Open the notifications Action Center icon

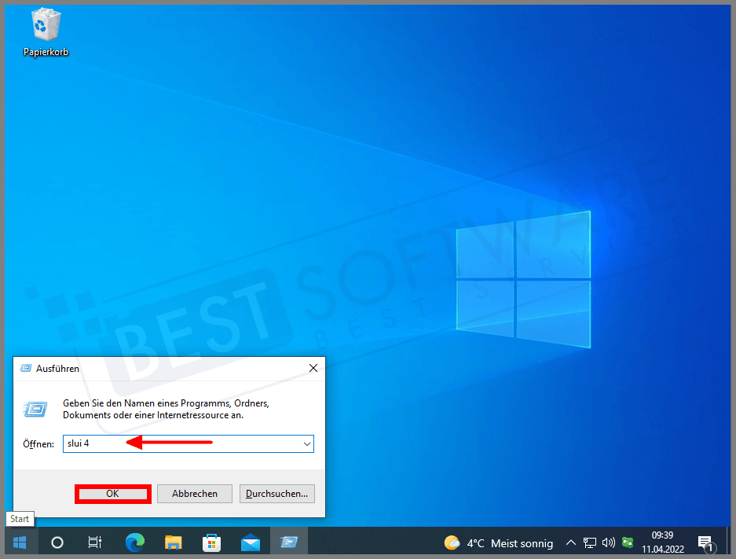(705, 542)
